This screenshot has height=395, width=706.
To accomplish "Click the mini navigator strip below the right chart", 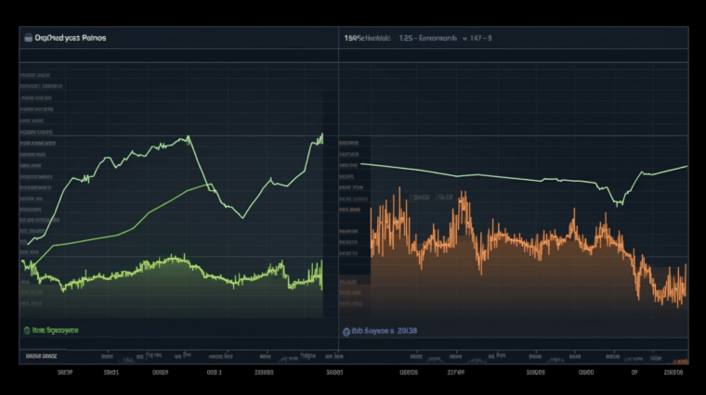I will coord(511,355).
